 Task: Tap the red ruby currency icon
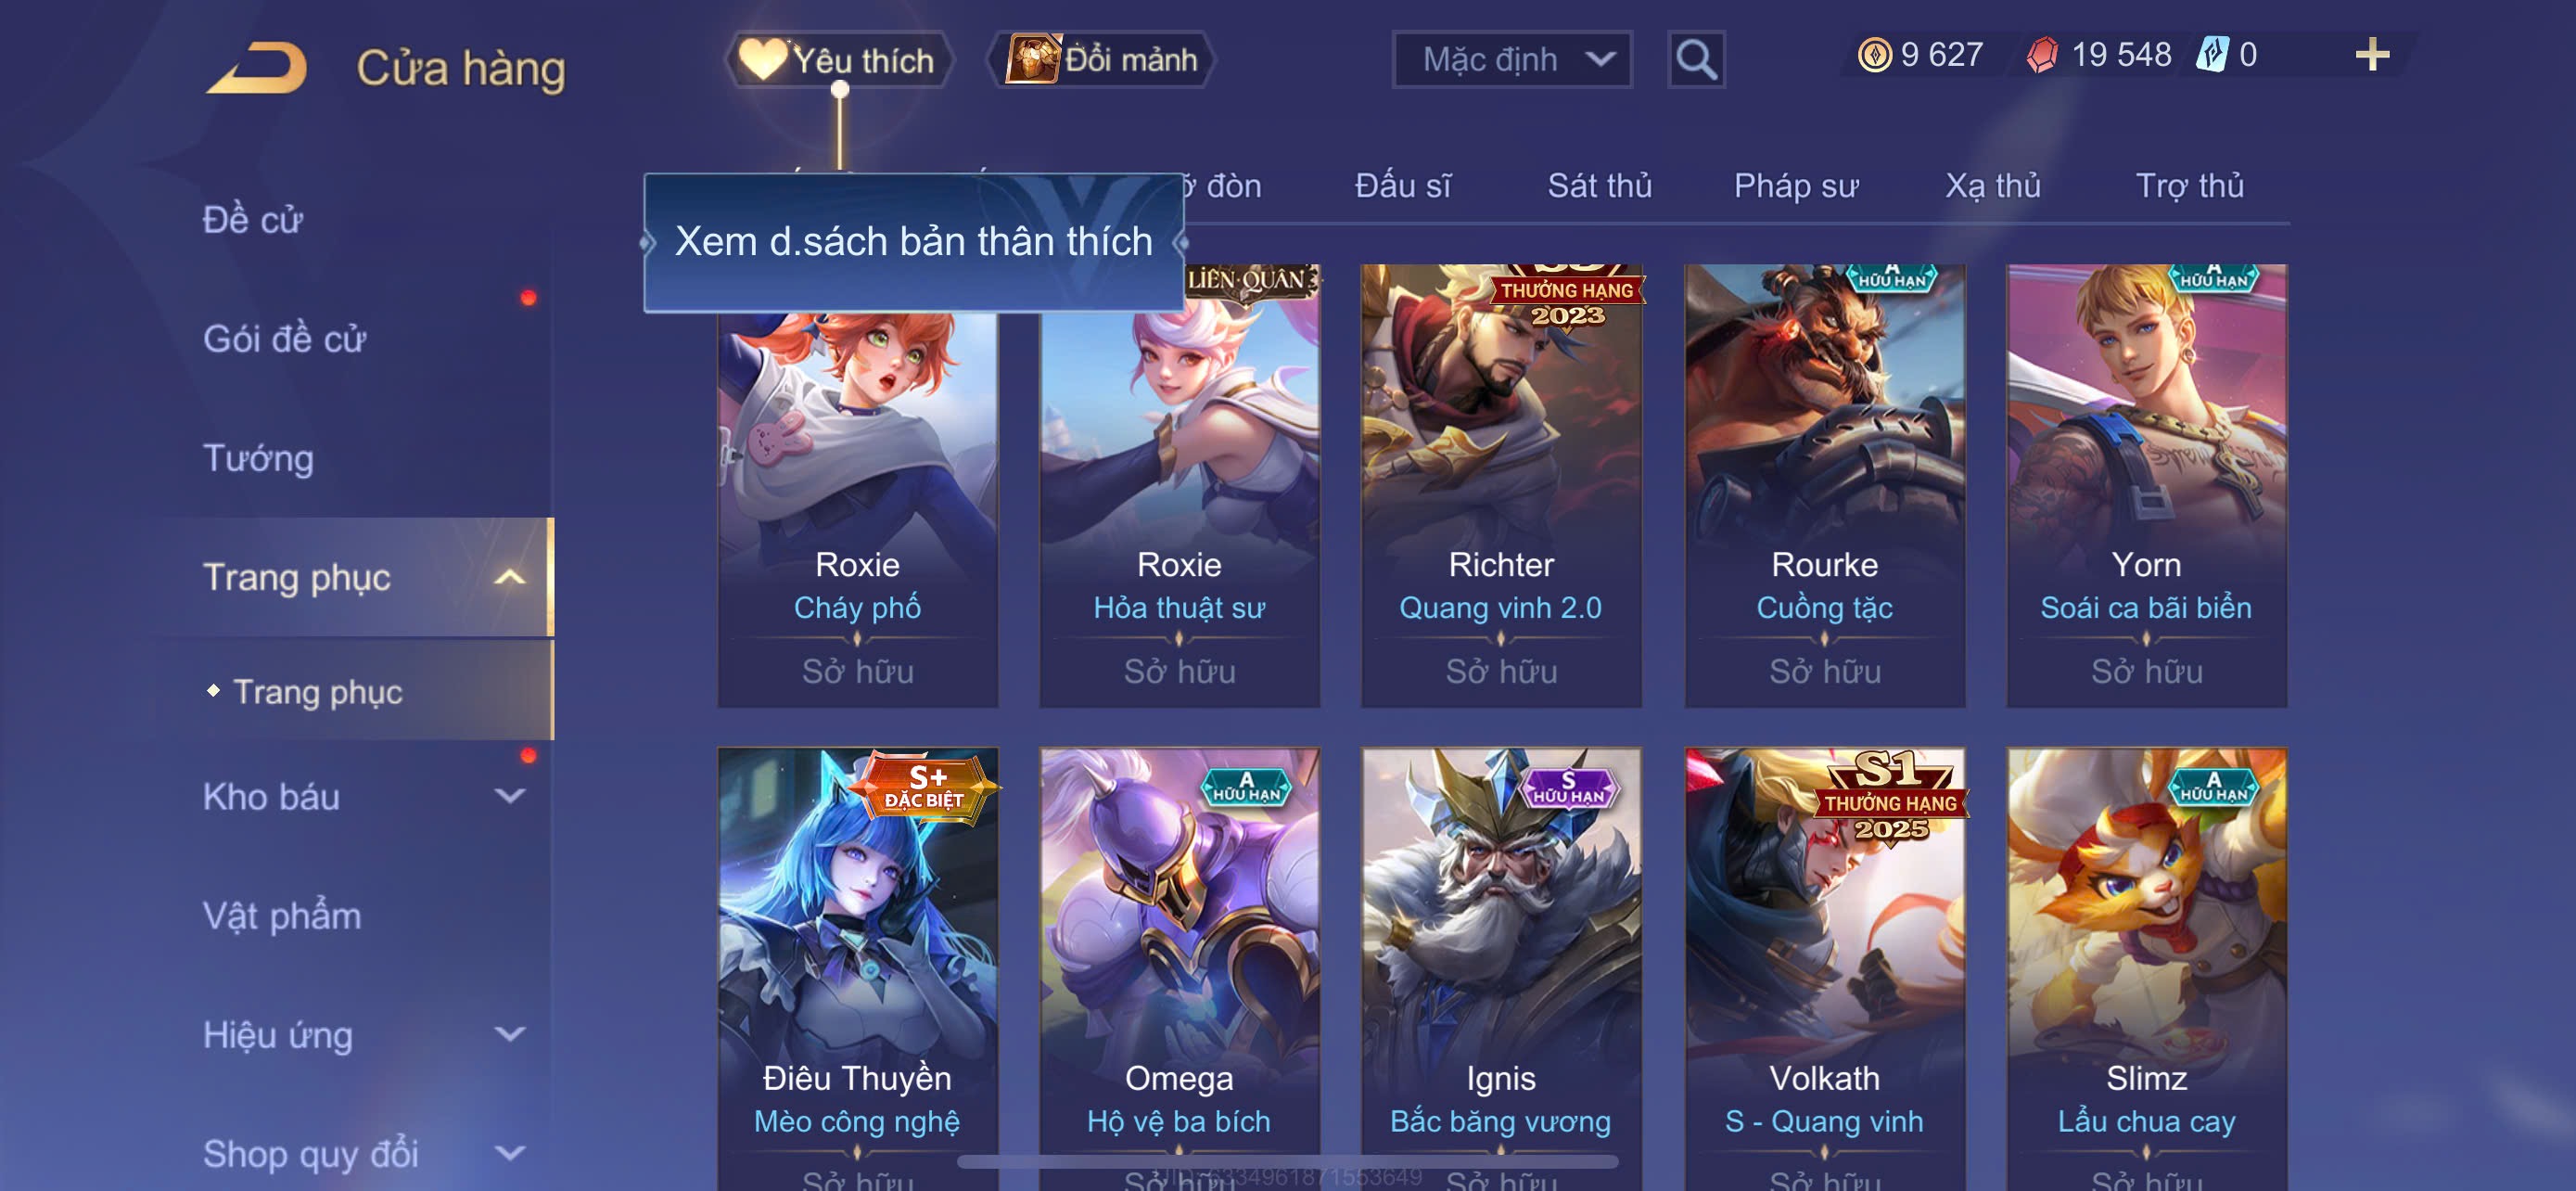pyautogui.click(x=2043, y=54)
